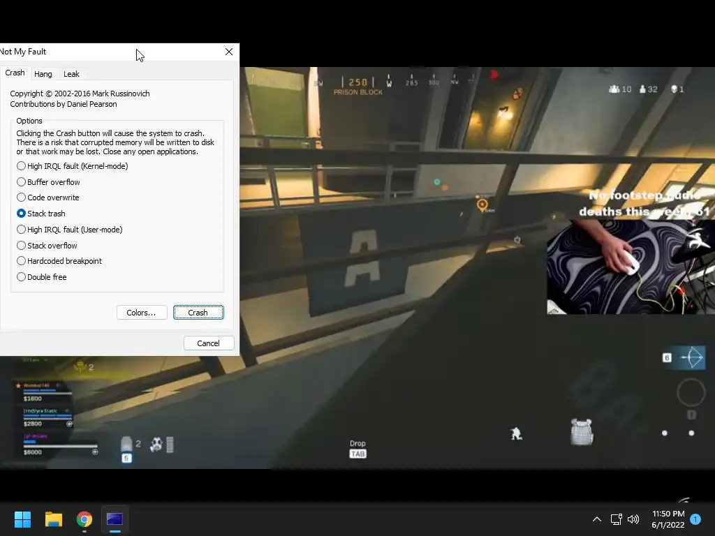Click the gas mask icon in game HUD
This screenshot has height=536, width=715.
point(156,445)
